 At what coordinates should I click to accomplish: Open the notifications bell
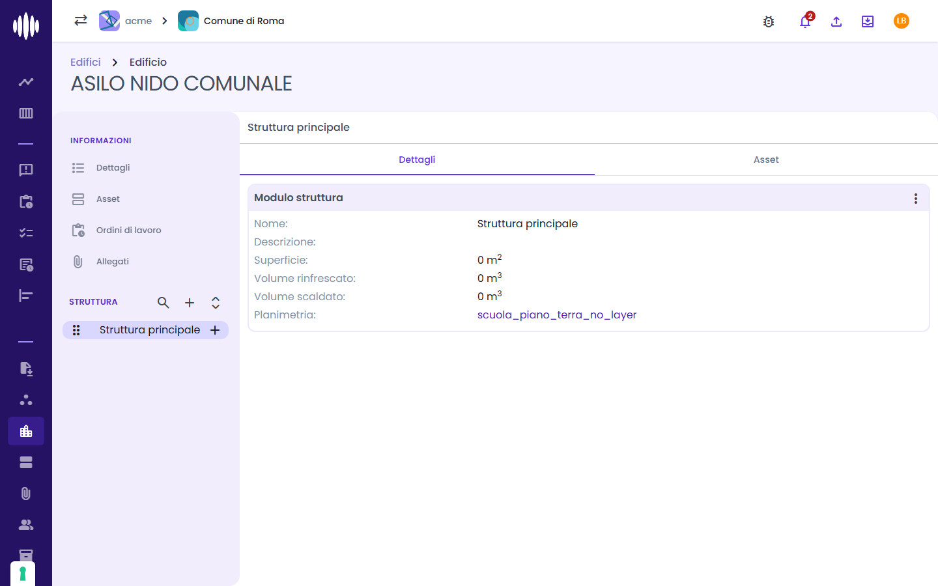805,21
